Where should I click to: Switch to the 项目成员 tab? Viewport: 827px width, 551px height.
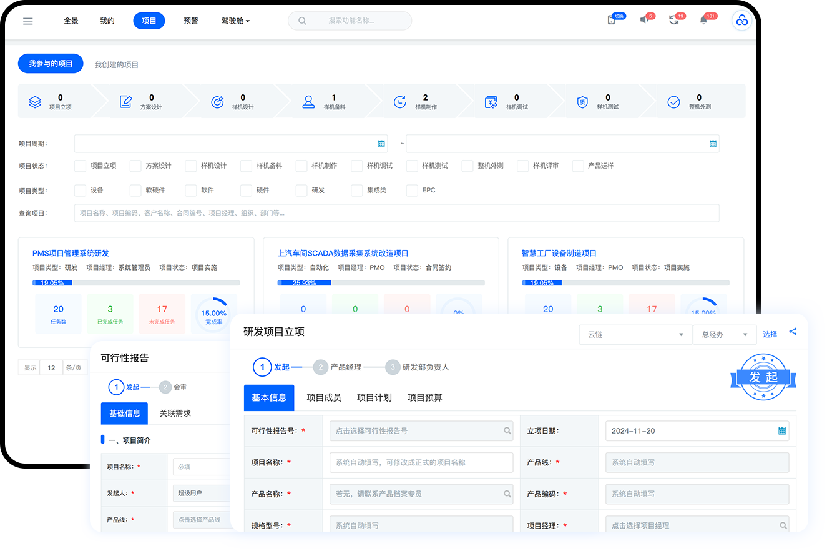click(323, 398)
